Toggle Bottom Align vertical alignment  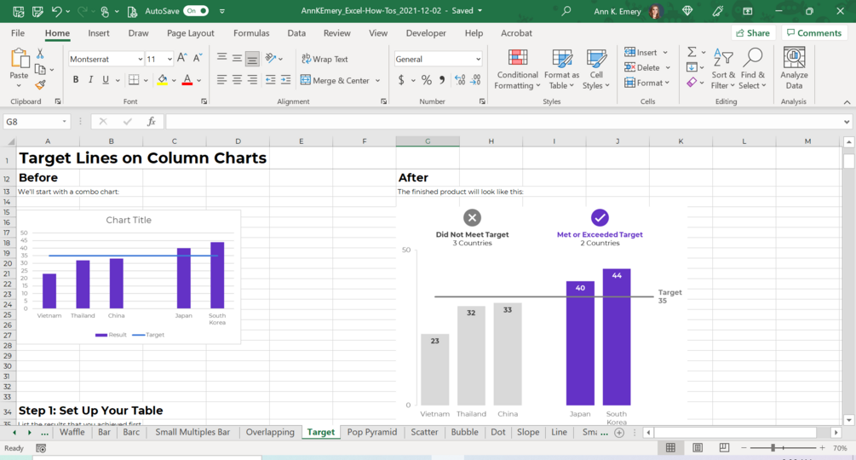pyautogui.click(x=251, y=59)
